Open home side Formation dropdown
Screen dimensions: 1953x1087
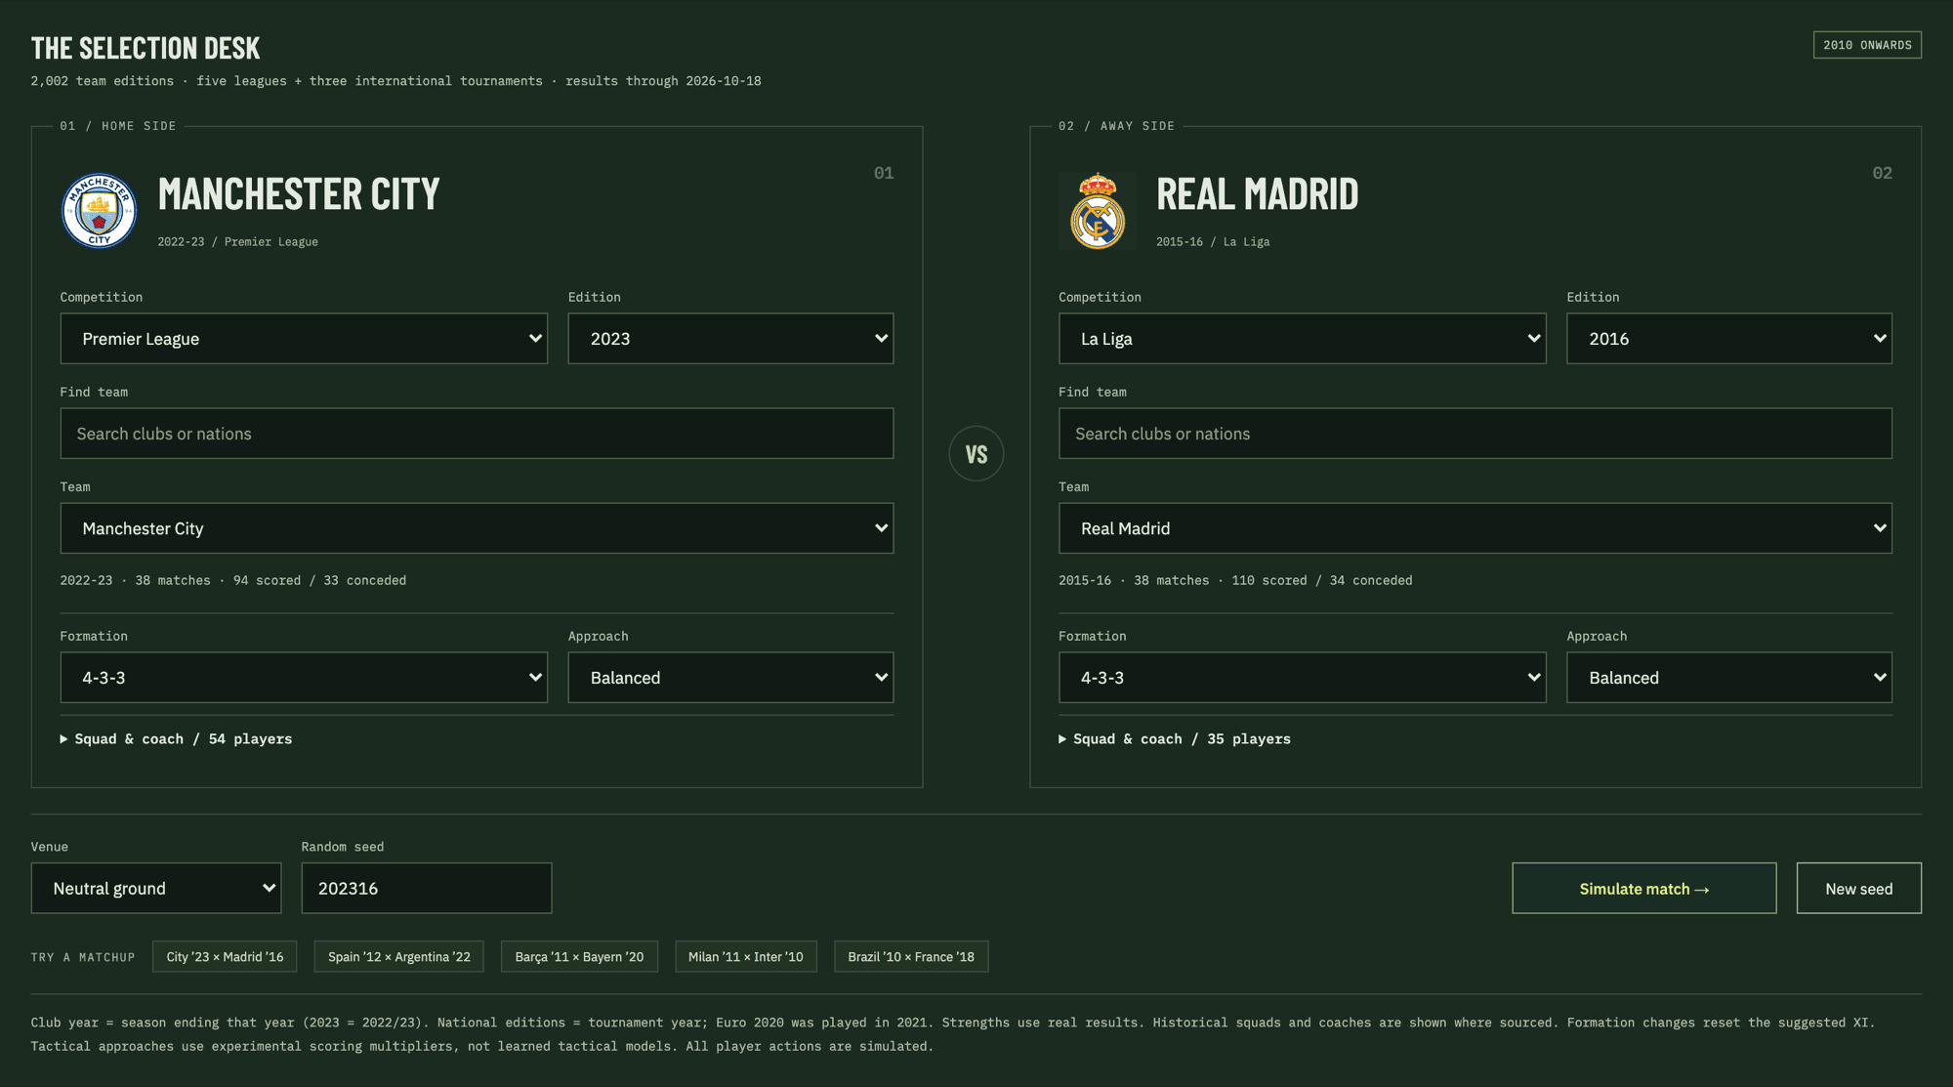tap(304, 678)
